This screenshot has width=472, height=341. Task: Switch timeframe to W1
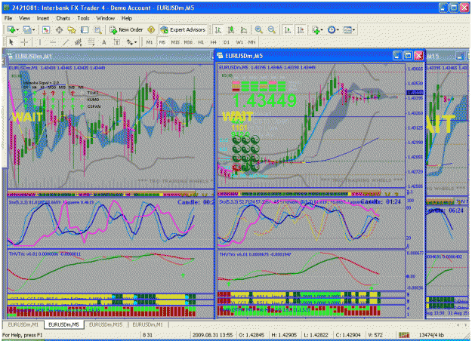(239, 42)
